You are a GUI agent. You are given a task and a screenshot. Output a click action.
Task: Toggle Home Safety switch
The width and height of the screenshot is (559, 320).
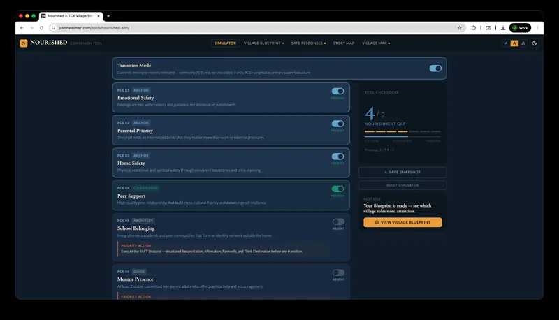(x=337, y=157)
